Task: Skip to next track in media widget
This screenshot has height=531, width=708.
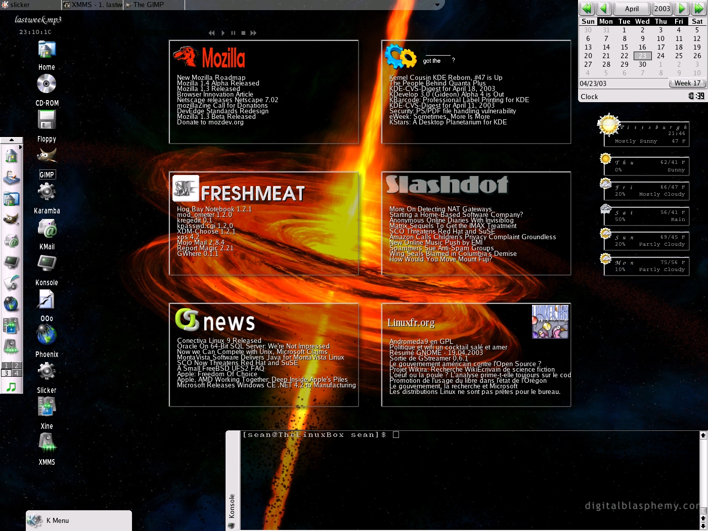Action: click(253, 33)
